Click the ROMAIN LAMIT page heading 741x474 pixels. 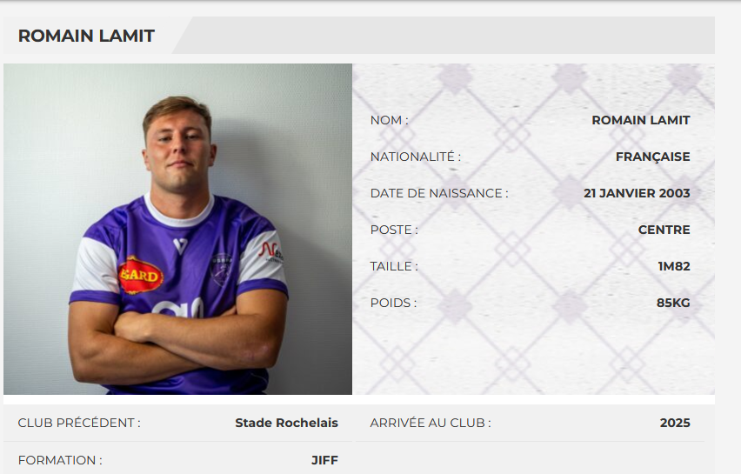pyautogui.click(x=86, y=36)
